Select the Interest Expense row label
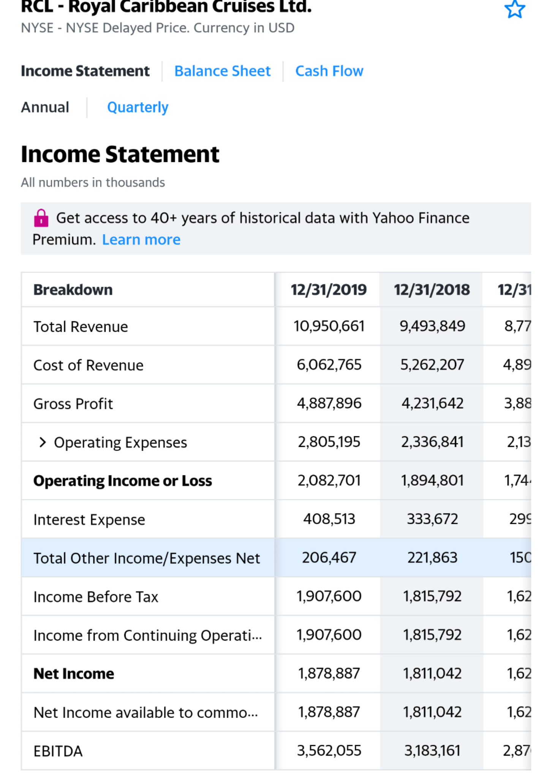The height and width of the screenshot is (779, 555). 89,520
